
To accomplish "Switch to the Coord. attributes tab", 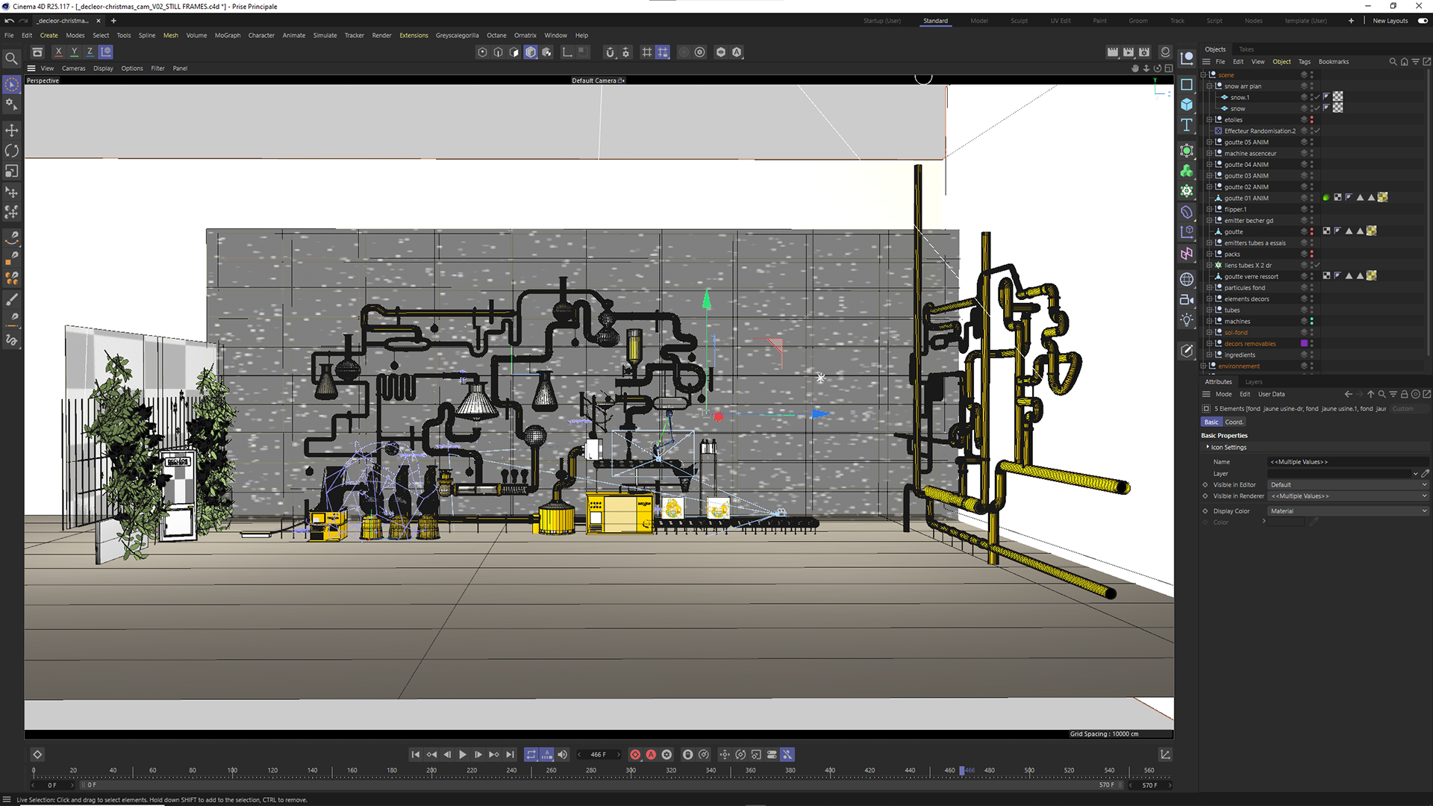I will point(1234,422).
